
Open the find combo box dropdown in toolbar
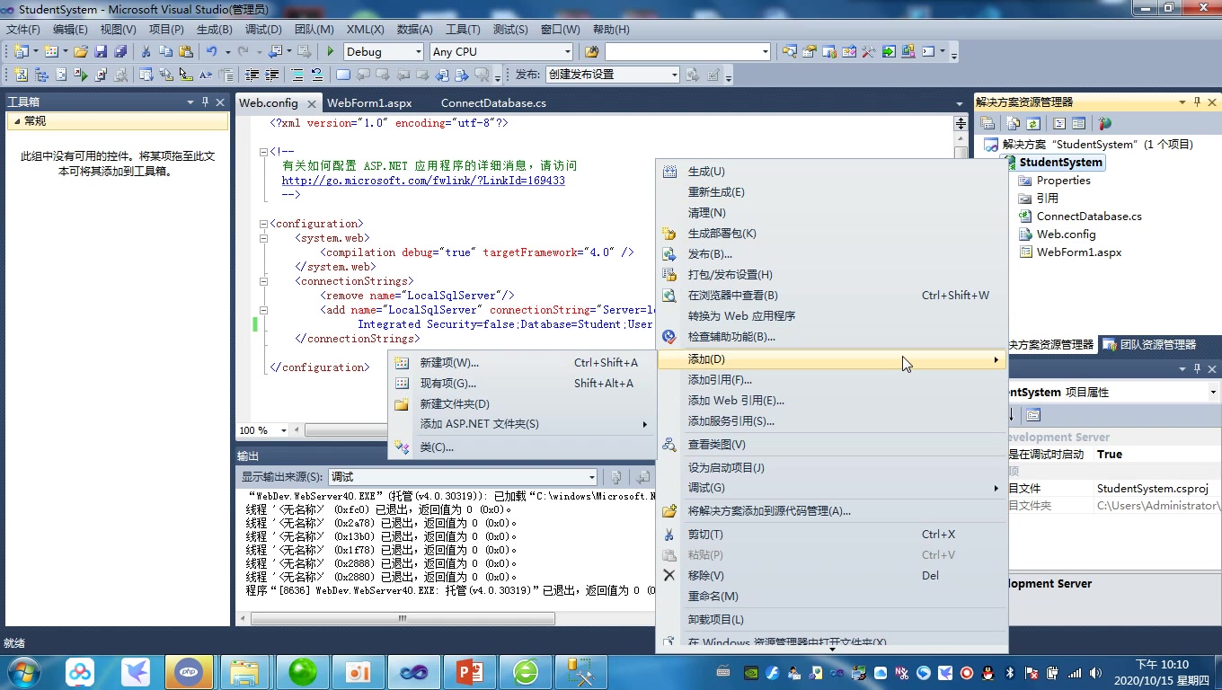(765, 52)
